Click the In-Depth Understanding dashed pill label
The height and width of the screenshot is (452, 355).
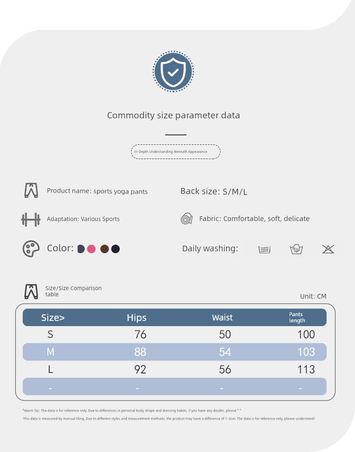176,151
